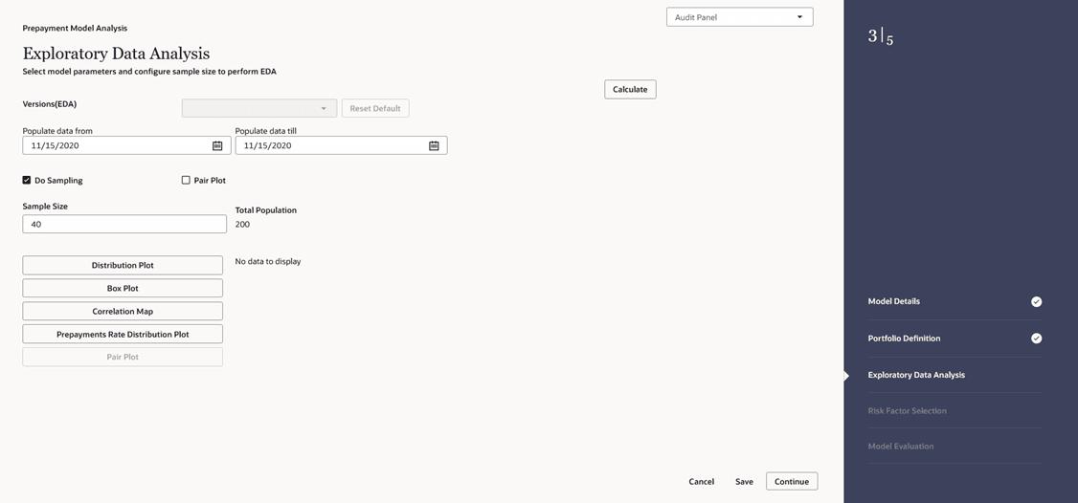The width and height of the screenshot is (1078, 503).
Task: Focus the Sample Size input field
Action: [124, 224]
